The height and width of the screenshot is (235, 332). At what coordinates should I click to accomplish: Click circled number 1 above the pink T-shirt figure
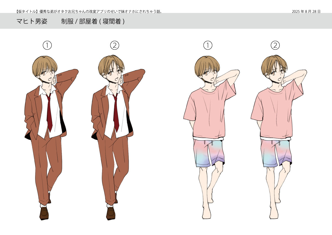(x=207, y=45)
